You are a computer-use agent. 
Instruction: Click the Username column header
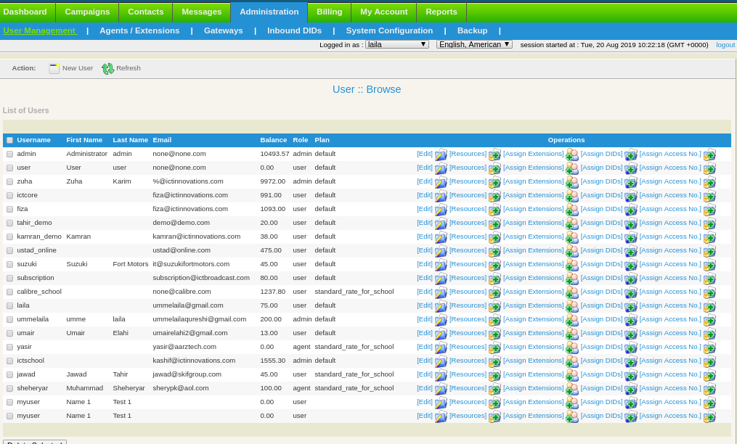(x=34, y=140)
